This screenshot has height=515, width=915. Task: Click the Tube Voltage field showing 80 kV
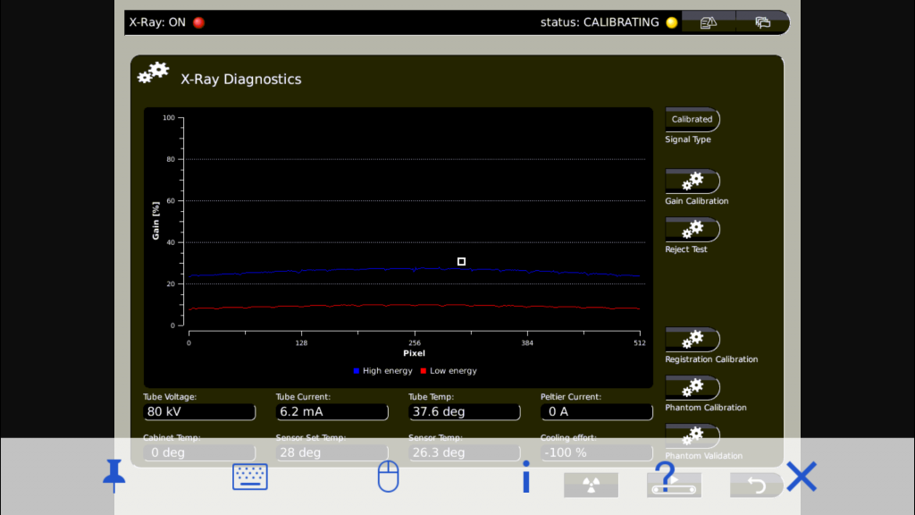pos(199,412)
